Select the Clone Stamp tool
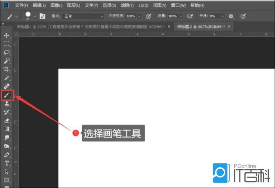275x188 pixels. point(7,104)
